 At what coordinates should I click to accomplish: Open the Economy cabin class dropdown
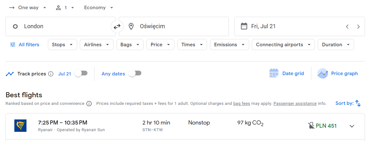pyautogui.click(x=99, y=8)
